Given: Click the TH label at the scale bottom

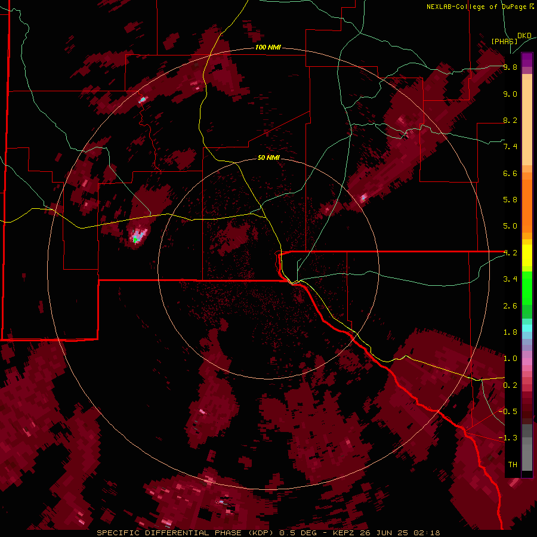Looking at the screenshot, I should point(513,465).
